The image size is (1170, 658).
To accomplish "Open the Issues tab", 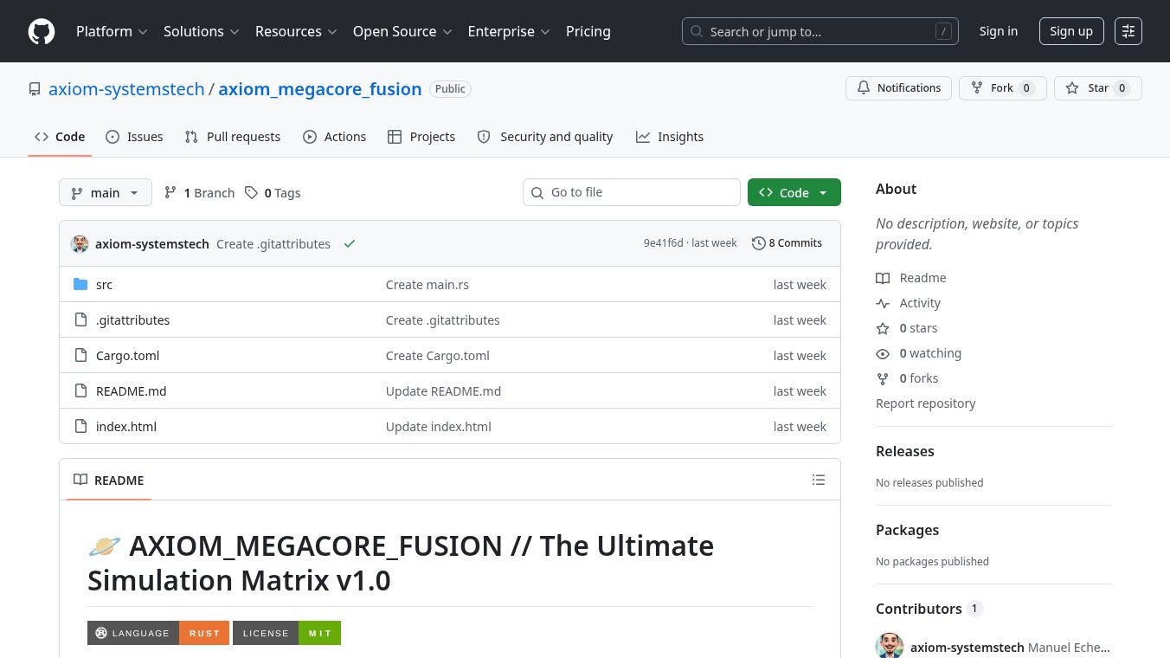I will click(x=134, y=137).
